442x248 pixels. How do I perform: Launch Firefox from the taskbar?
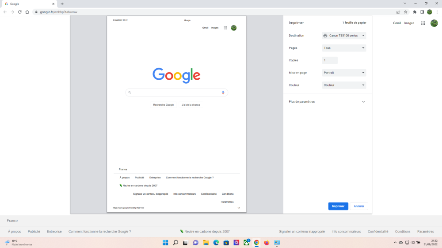267,243
